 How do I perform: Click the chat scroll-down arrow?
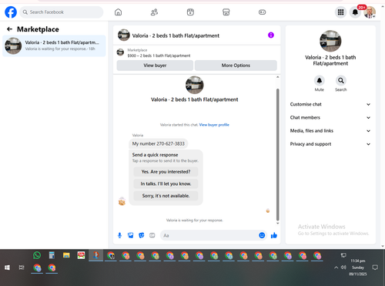pos(277,224)
